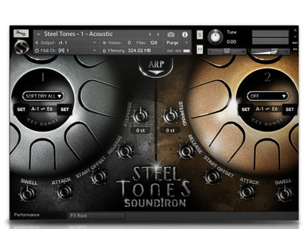Minimize the instrument with dash icon
Viewport: 306px width, 229px height.
click(x=295, y=37)
